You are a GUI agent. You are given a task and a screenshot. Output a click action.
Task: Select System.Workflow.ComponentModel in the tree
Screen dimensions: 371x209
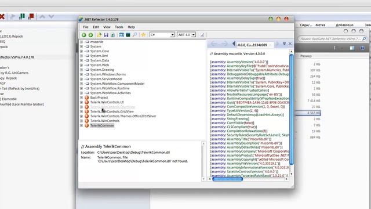point(117,84)
